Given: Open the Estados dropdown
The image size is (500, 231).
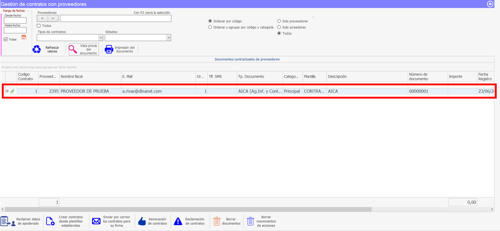Looking at the screenshot, I should [169, 38].
